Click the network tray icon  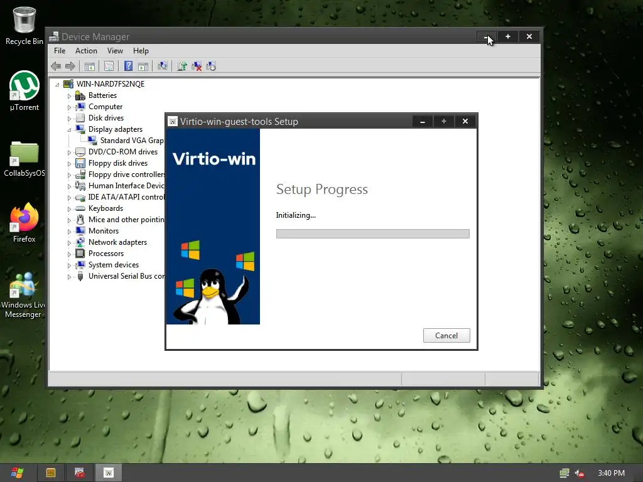[x=565, y=473]
